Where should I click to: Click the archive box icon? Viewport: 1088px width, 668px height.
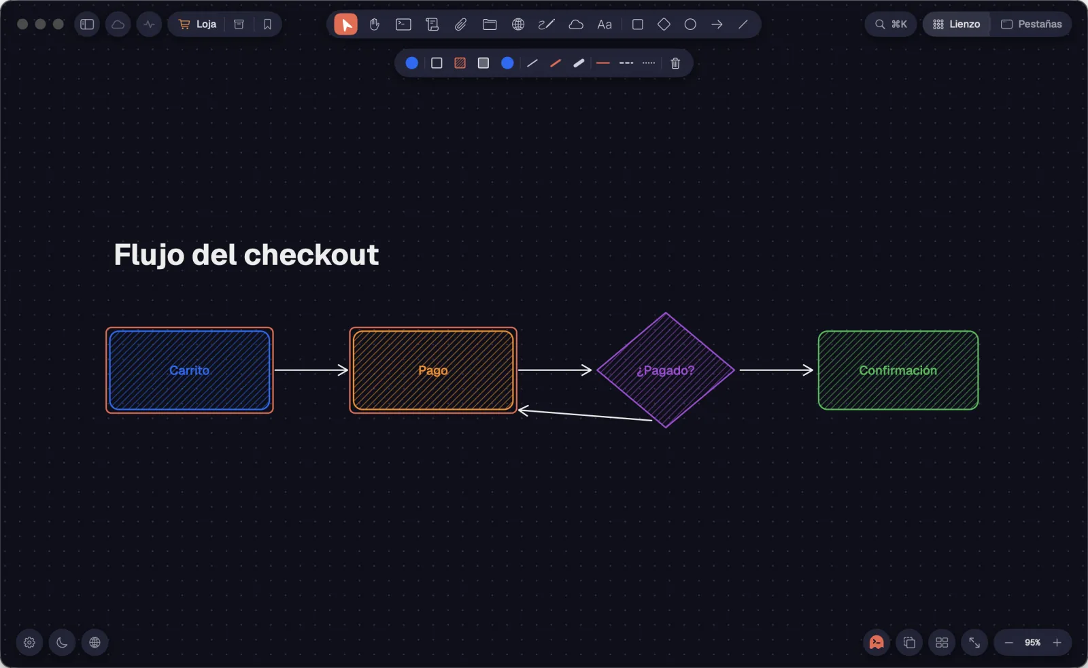(239, 24)
